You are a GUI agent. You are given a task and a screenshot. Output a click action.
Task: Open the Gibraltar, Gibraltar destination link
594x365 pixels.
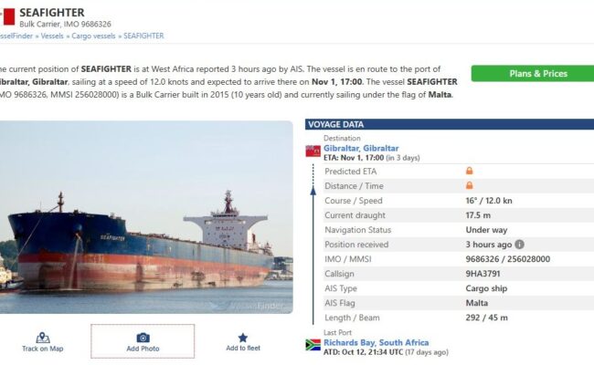coord(361,148)
